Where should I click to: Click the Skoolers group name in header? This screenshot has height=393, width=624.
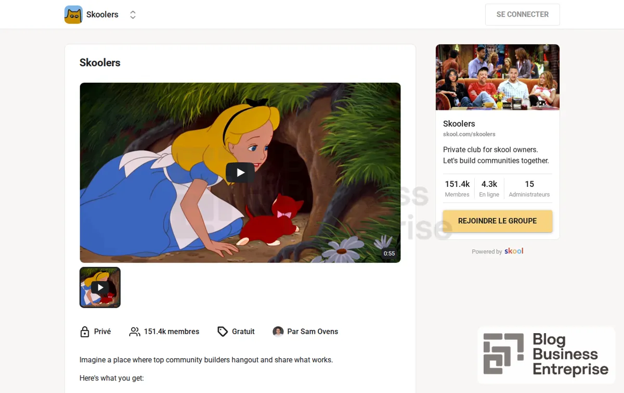point(102,15)
